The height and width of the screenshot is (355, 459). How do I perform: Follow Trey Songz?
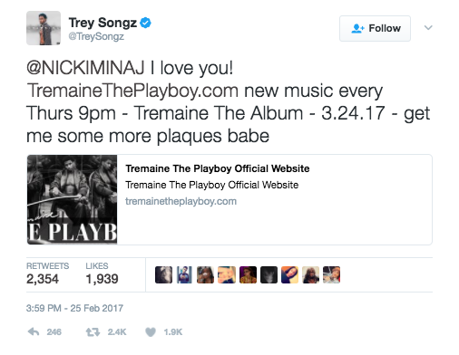[375, 28]
